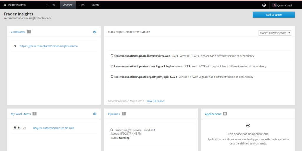302x151 pixels.
Task: Click work item 29 status circle icon
Action: tap(15, 128)
